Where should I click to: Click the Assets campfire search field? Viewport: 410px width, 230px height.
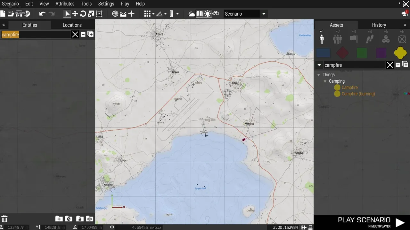(x=354, y=65)
